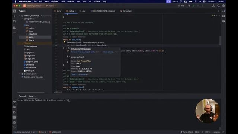Click the docs.rs link in popup

80,74
